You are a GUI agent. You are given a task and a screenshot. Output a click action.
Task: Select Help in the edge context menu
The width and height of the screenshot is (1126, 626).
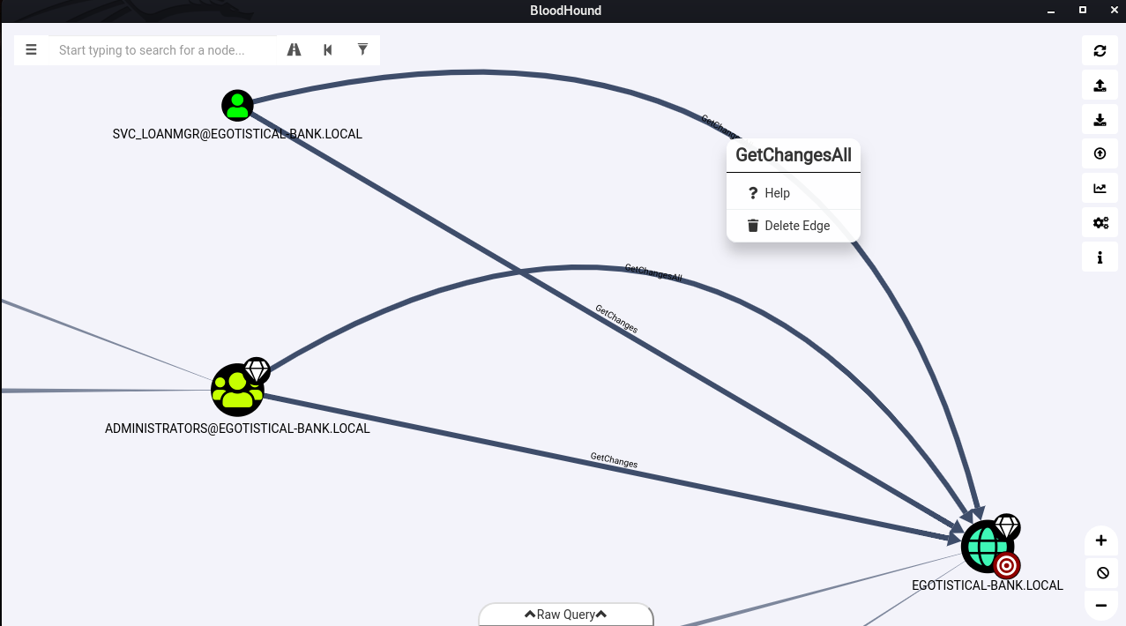point(793,193)
